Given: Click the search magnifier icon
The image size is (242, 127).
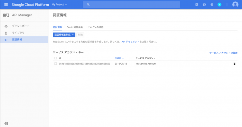Looking at the screenshot, I should (88, 4).
